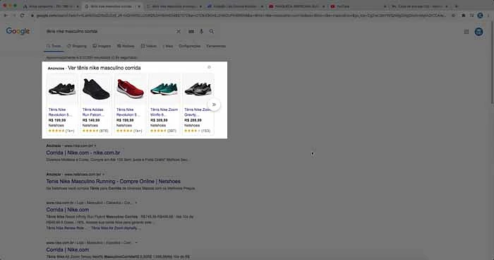Select the Todas search tab
494x260 pixels.
[54, 46]
